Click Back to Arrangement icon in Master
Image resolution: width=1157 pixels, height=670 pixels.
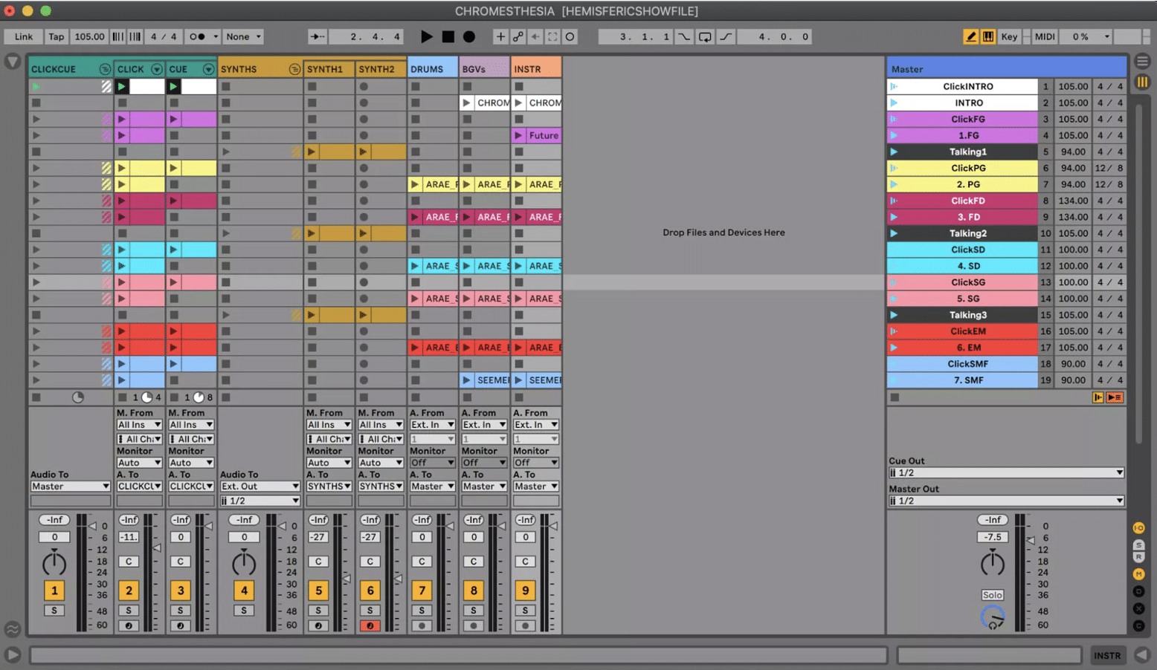tap(1114, 397)
